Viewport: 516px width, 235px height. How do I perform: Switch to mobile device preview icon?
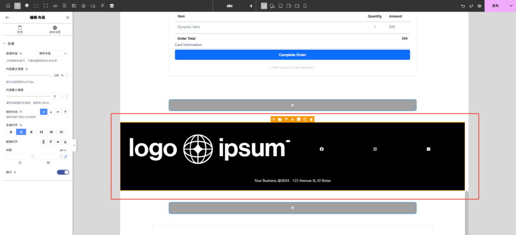[x=305, y=6]
